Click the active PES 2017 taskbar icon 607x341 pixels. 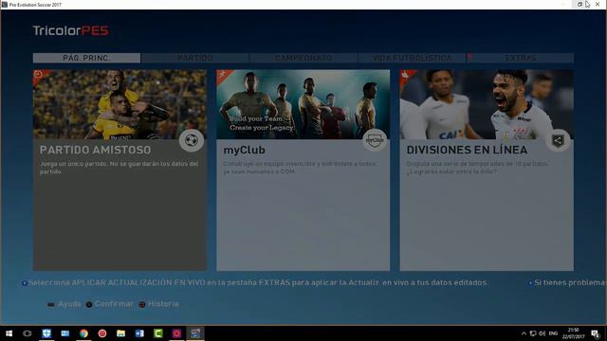[x=195, y=333]
